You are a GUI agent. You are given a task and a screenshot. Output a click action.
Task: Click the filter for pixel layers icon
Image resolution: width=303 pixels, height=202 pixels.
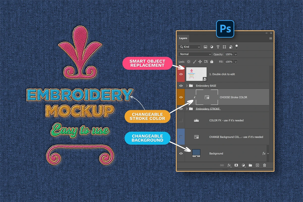coord(206,47)
